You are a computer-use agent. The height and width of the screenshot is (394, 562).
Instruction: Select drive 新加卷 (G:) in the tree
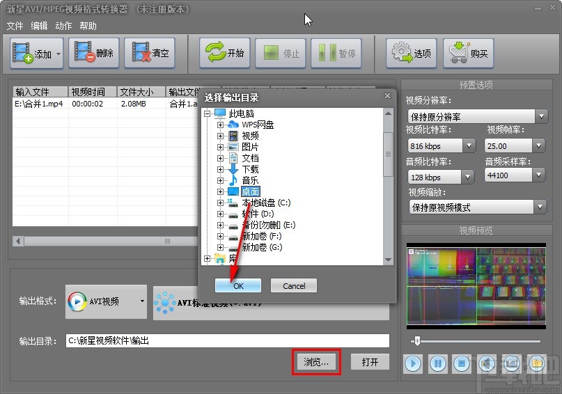coord(262,247)
